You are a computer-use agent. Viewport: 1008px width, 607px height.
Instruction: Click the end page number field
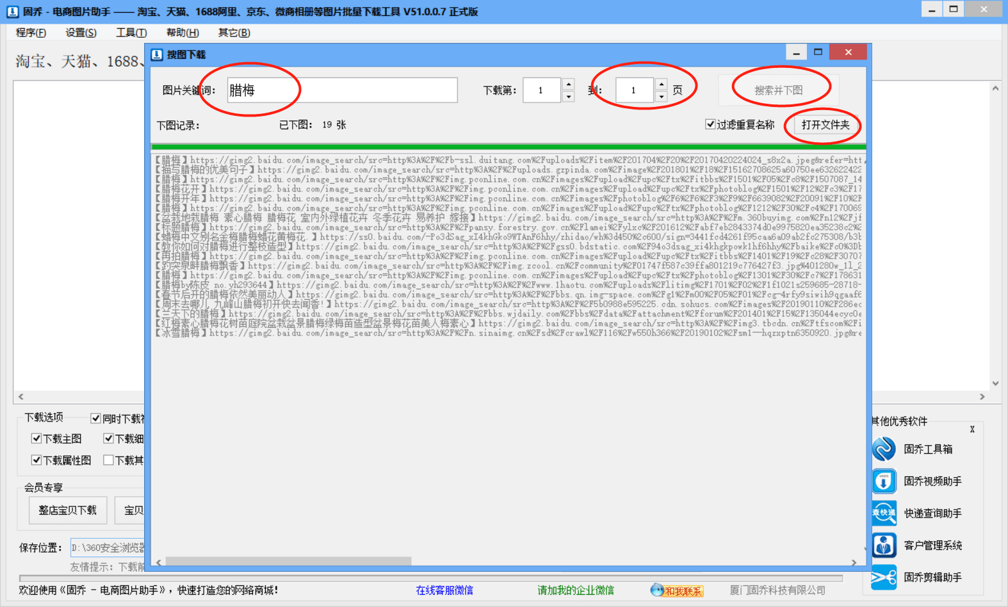(x=635, y=90)
